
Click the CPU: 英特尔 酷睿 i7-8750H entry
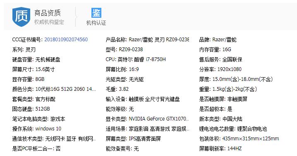pyautogui.click(x=136, y=59)
